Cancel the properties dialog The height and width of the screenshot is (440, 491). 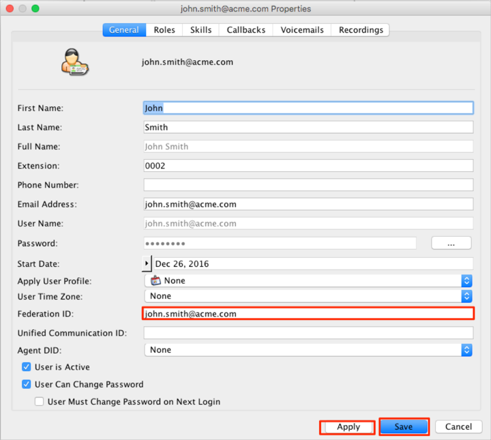[458, 427]
